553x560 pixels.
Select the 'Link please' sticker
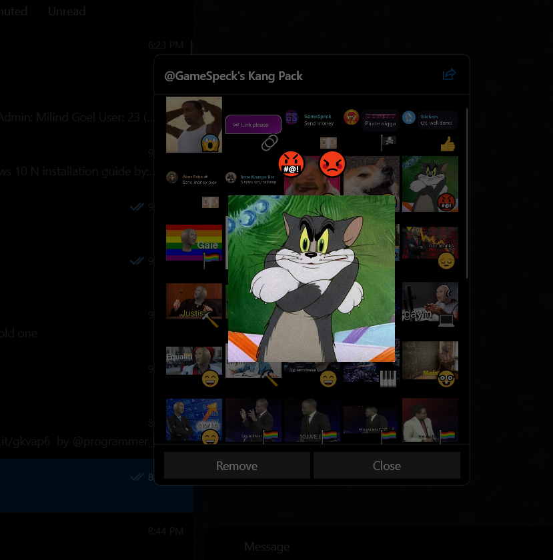point(253,125)
